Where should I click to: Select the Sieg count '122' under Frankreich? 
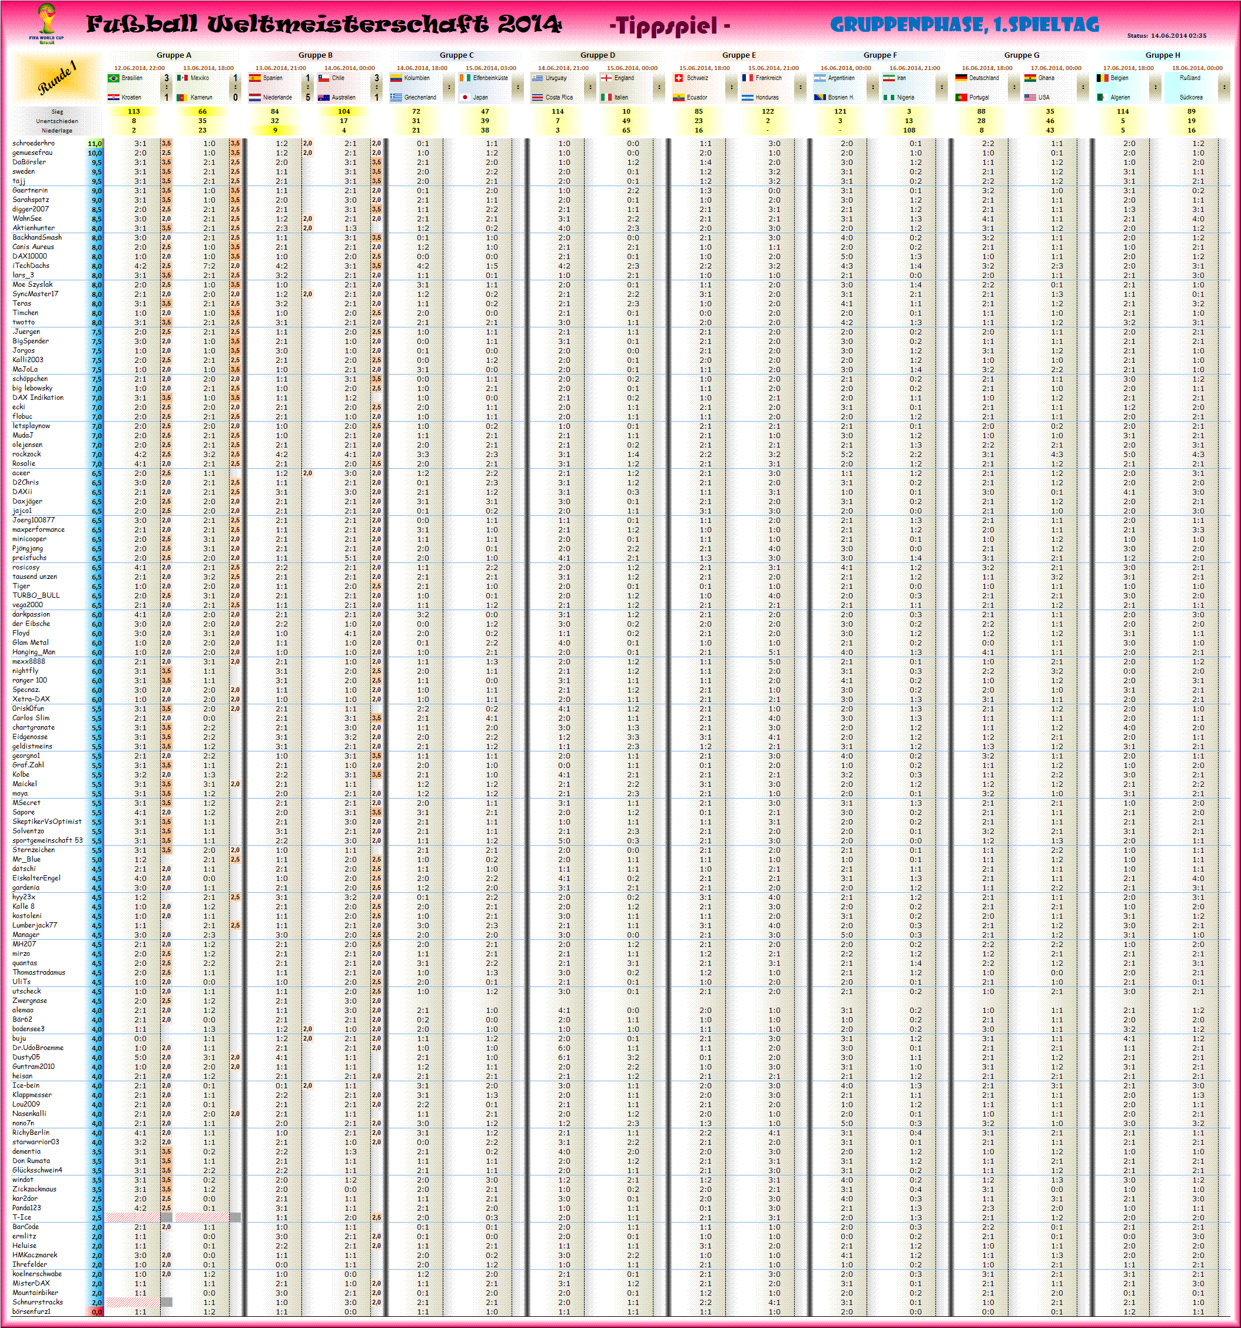click(x=768, y=111)
